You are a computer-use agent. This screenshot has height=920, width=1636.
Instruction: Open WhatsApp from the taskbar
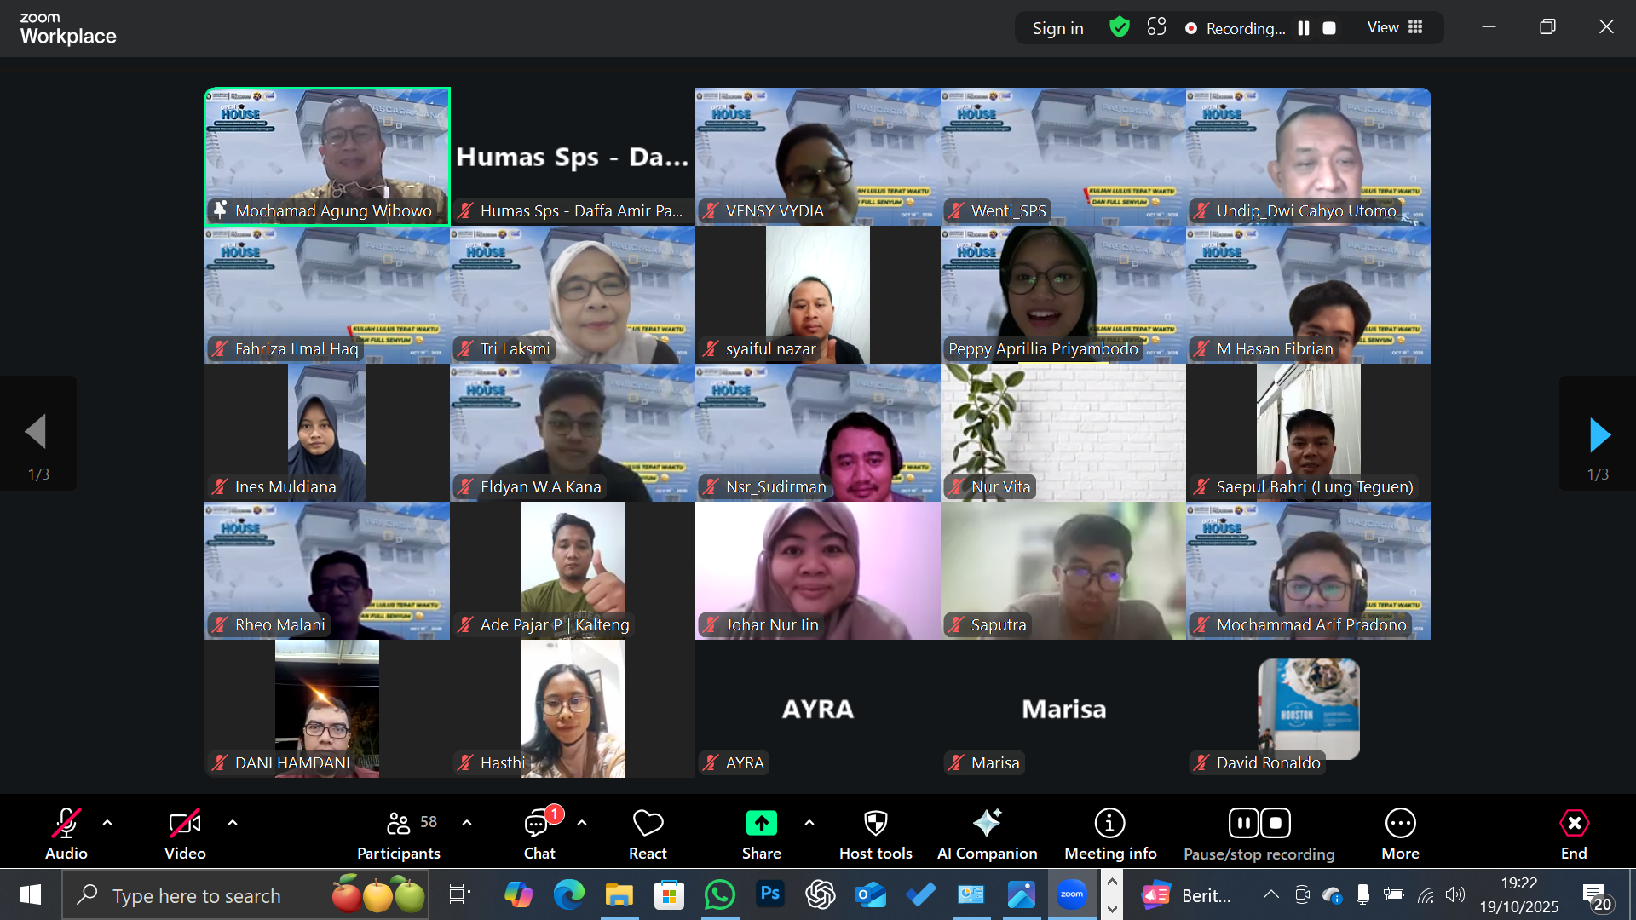click(720, 894)
